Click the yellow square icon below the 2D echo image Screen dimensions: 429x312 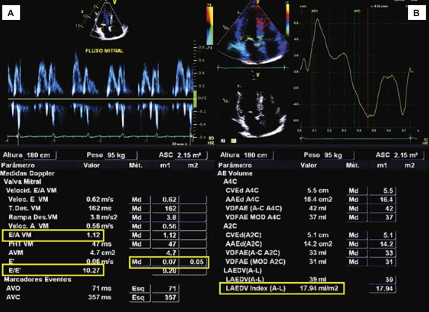click(234, 141)
